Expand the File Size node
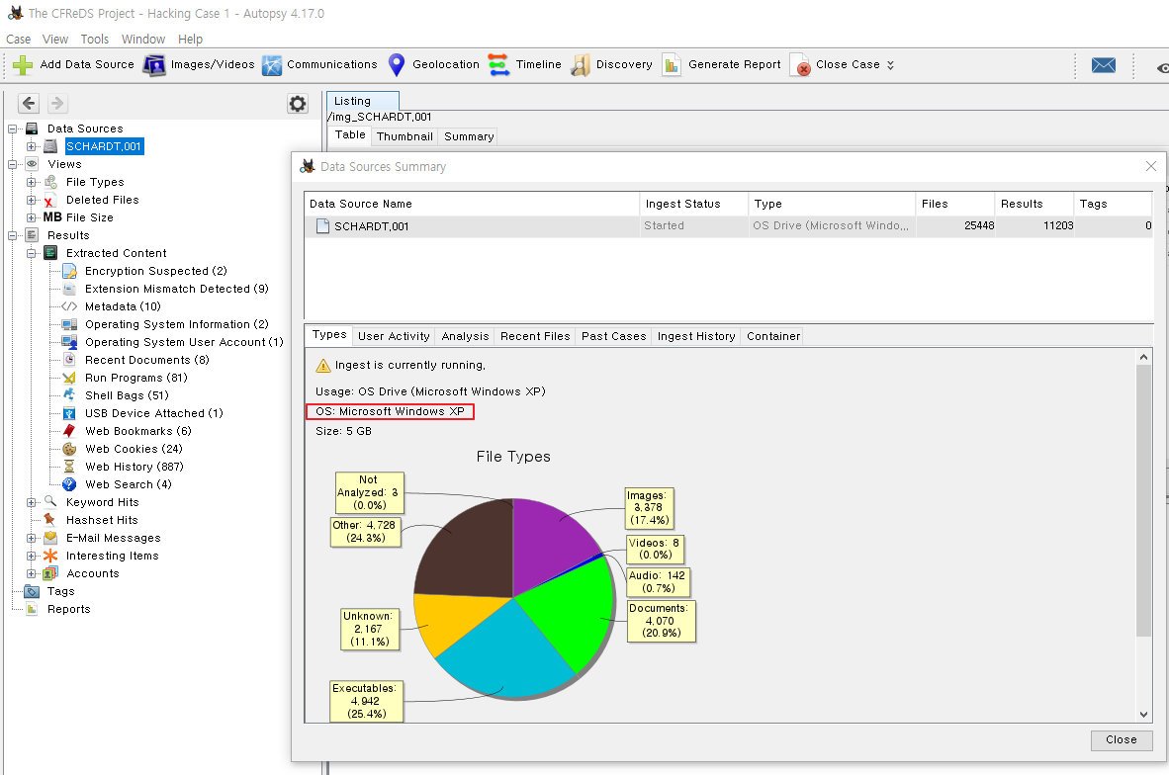The height and width of the screenshot is (775, 1169). point(32,218)
